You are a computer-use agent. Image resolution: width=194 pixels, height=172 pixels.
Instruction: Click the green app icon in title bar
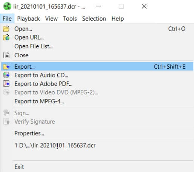click(7, 6)
